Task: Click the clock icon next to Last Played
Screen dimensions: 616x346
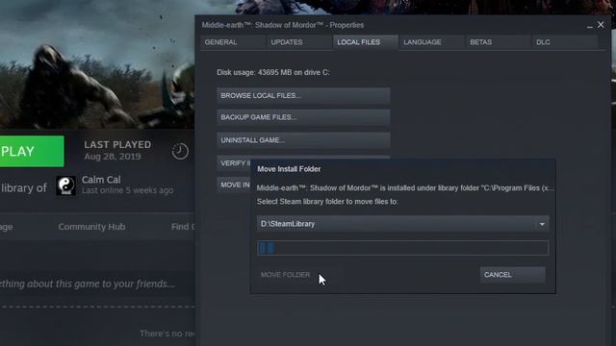Action: coord(180,151)
